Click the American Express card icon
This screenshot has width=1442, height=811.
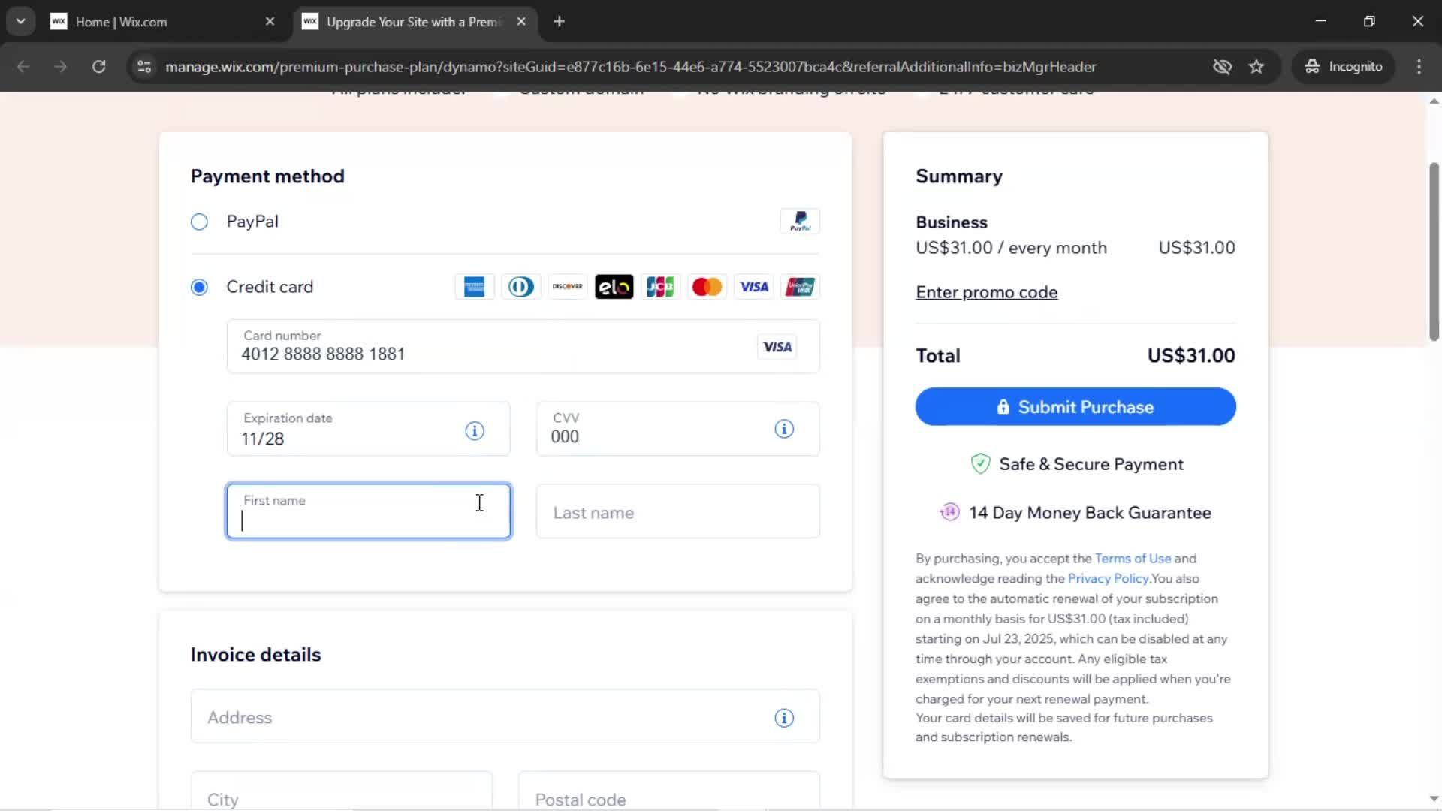click(474, 287)
